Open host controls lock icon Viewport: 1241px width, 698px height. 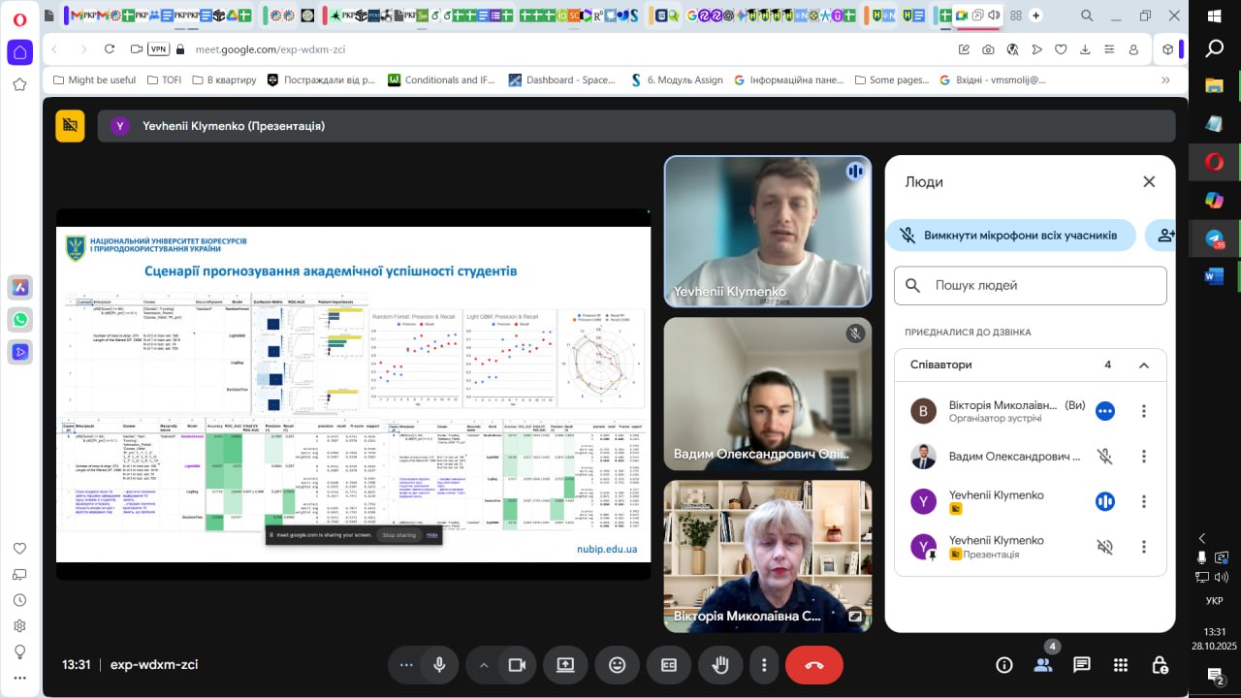click(1160, 665)
